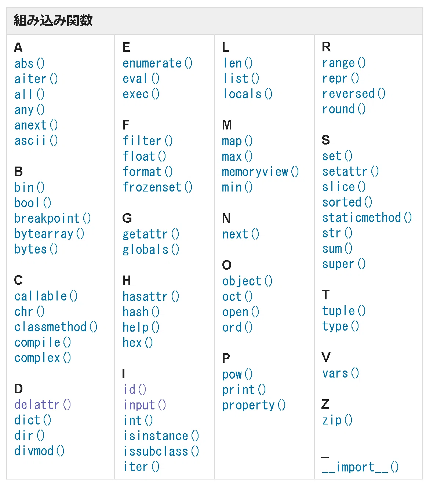Open the reversed() function link

coord(354,94)
